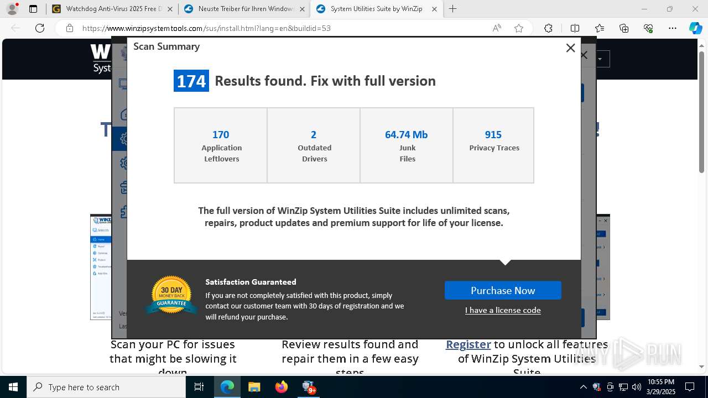Launch Firefox from the taskbar
708x398 pixels.
[x=281, y=387]
